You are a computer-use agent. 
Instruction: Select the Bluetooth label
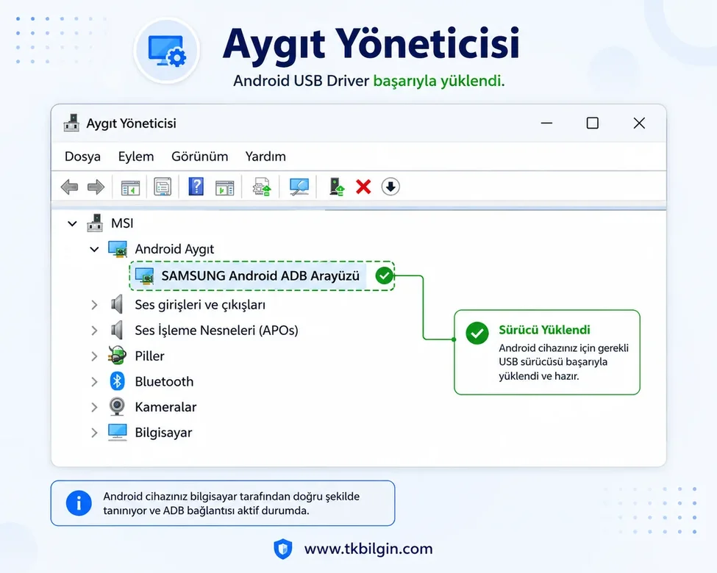[164, 381]
